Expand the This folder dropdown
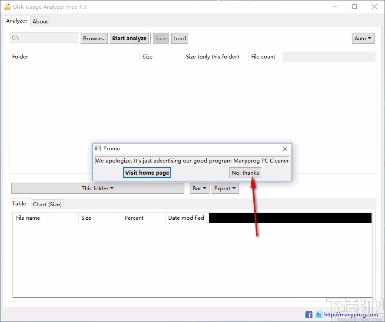 97,188
